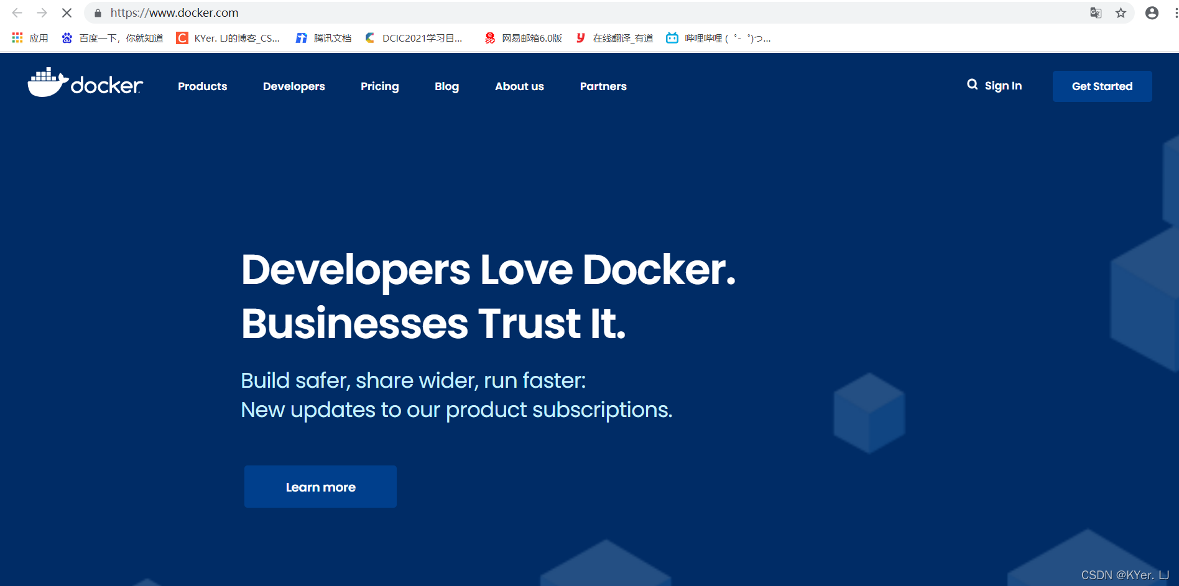Click the lock icon in address bar

point(98,13)
